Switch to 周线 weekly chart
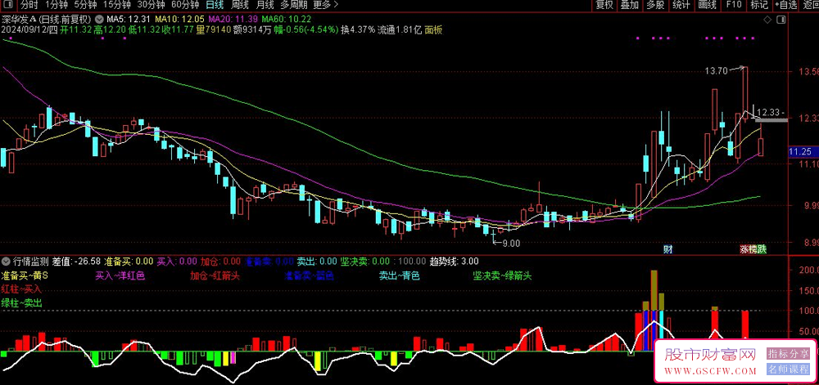 click(x=240, y=5)
